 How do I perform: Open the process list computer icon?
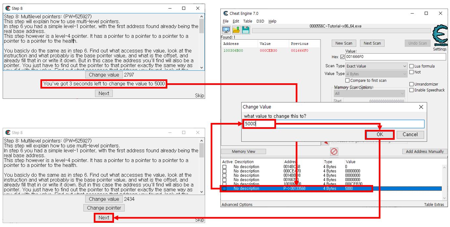(x=226, y=30)
